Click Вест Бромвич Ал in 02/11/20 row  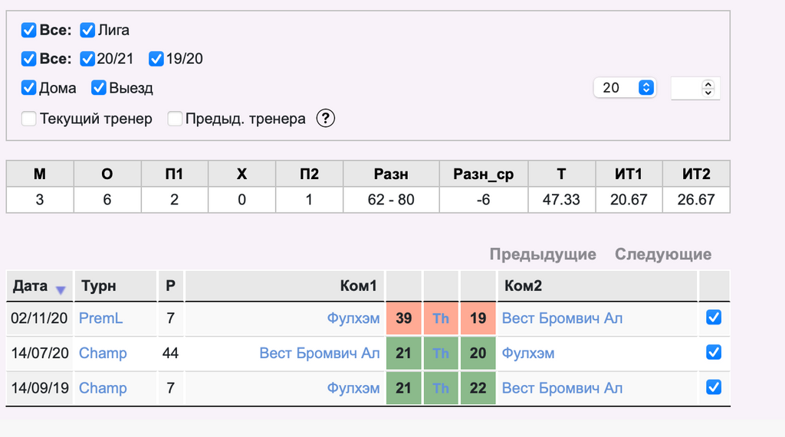pyautogui.click(x=562, y=318)
